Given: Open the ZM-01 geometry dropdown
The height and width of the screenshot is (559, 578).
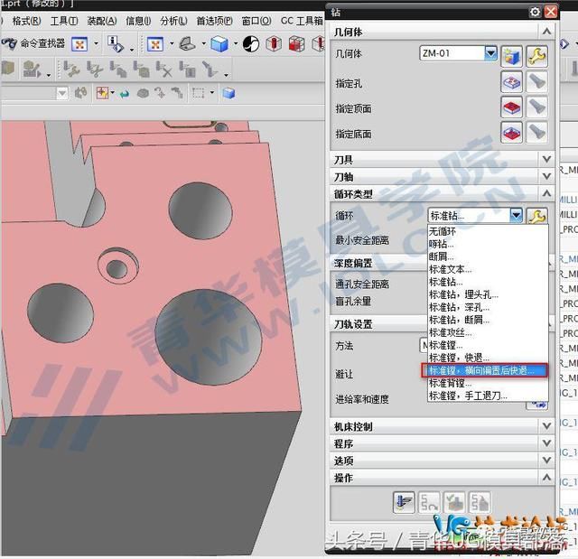Looking at the screenshot, I should pos(490,53).
